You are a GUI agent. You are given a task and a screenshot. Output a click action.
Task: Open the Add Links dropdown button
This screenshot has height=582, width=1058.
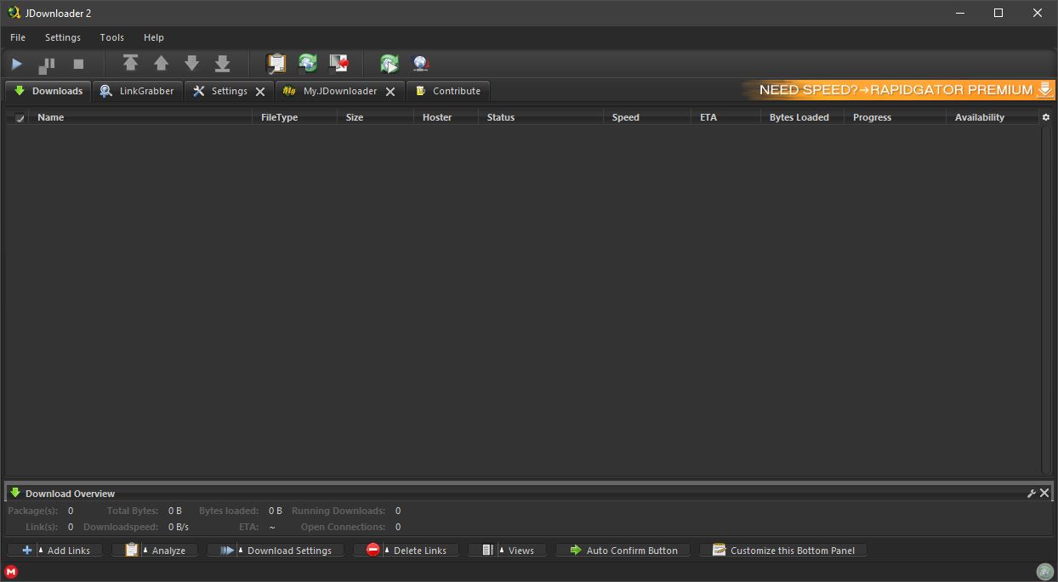point(54,550)
